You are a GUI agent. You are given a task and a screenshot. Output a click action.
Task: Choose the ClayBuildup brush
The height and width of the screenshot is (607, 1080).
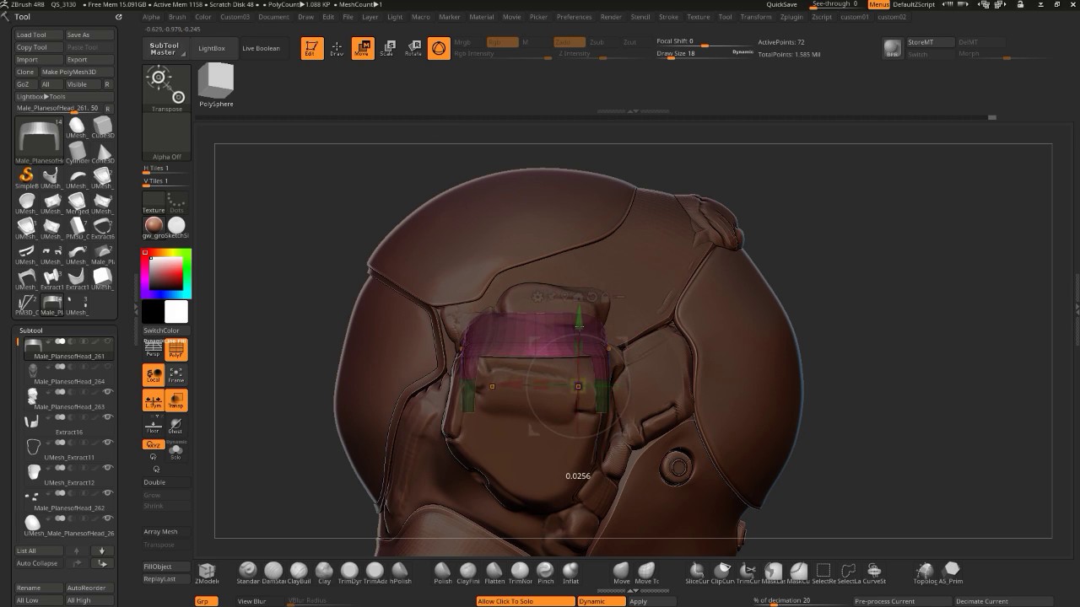coord(299,572)
